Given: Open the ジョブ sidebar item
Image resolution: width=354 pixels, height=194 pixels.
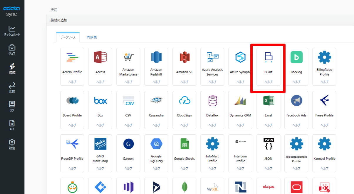Looking at the screenshot, I should 12,50.
